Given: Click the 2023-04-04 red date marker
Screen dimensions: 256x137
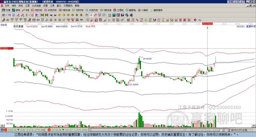Looking at the screenshot, I should [207, 24].
